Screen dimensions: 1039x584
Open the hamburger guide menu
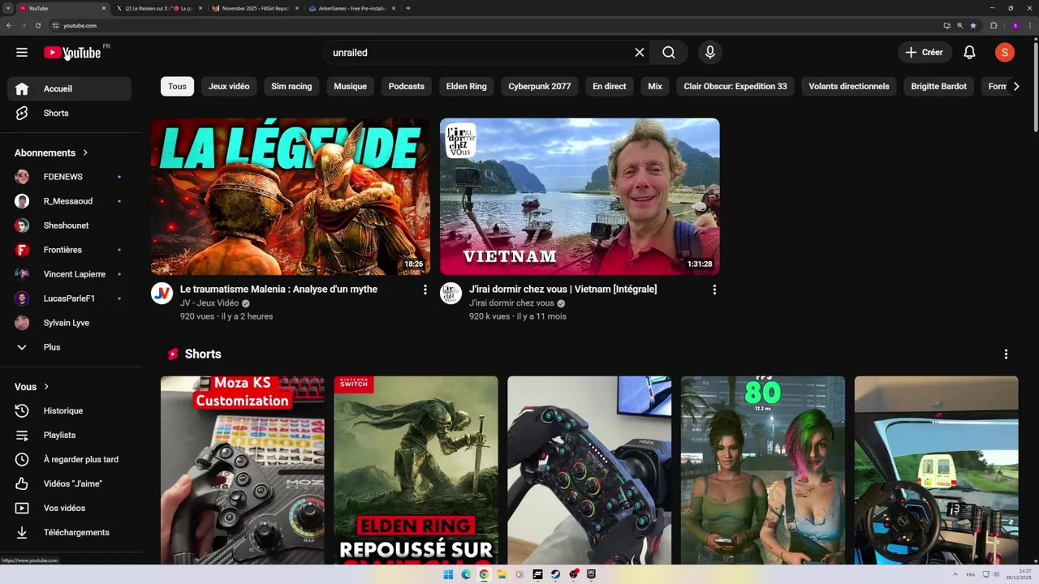coord(22,53)
